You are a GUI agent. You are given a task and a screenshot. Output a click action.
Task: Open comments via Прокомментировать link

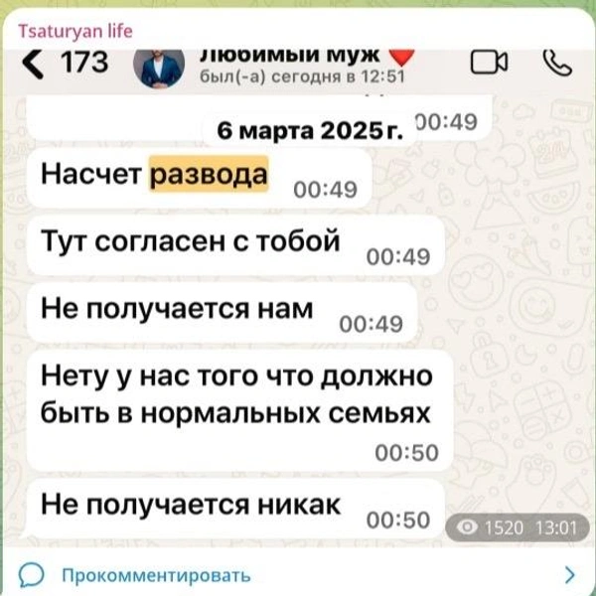pos(156,575)
